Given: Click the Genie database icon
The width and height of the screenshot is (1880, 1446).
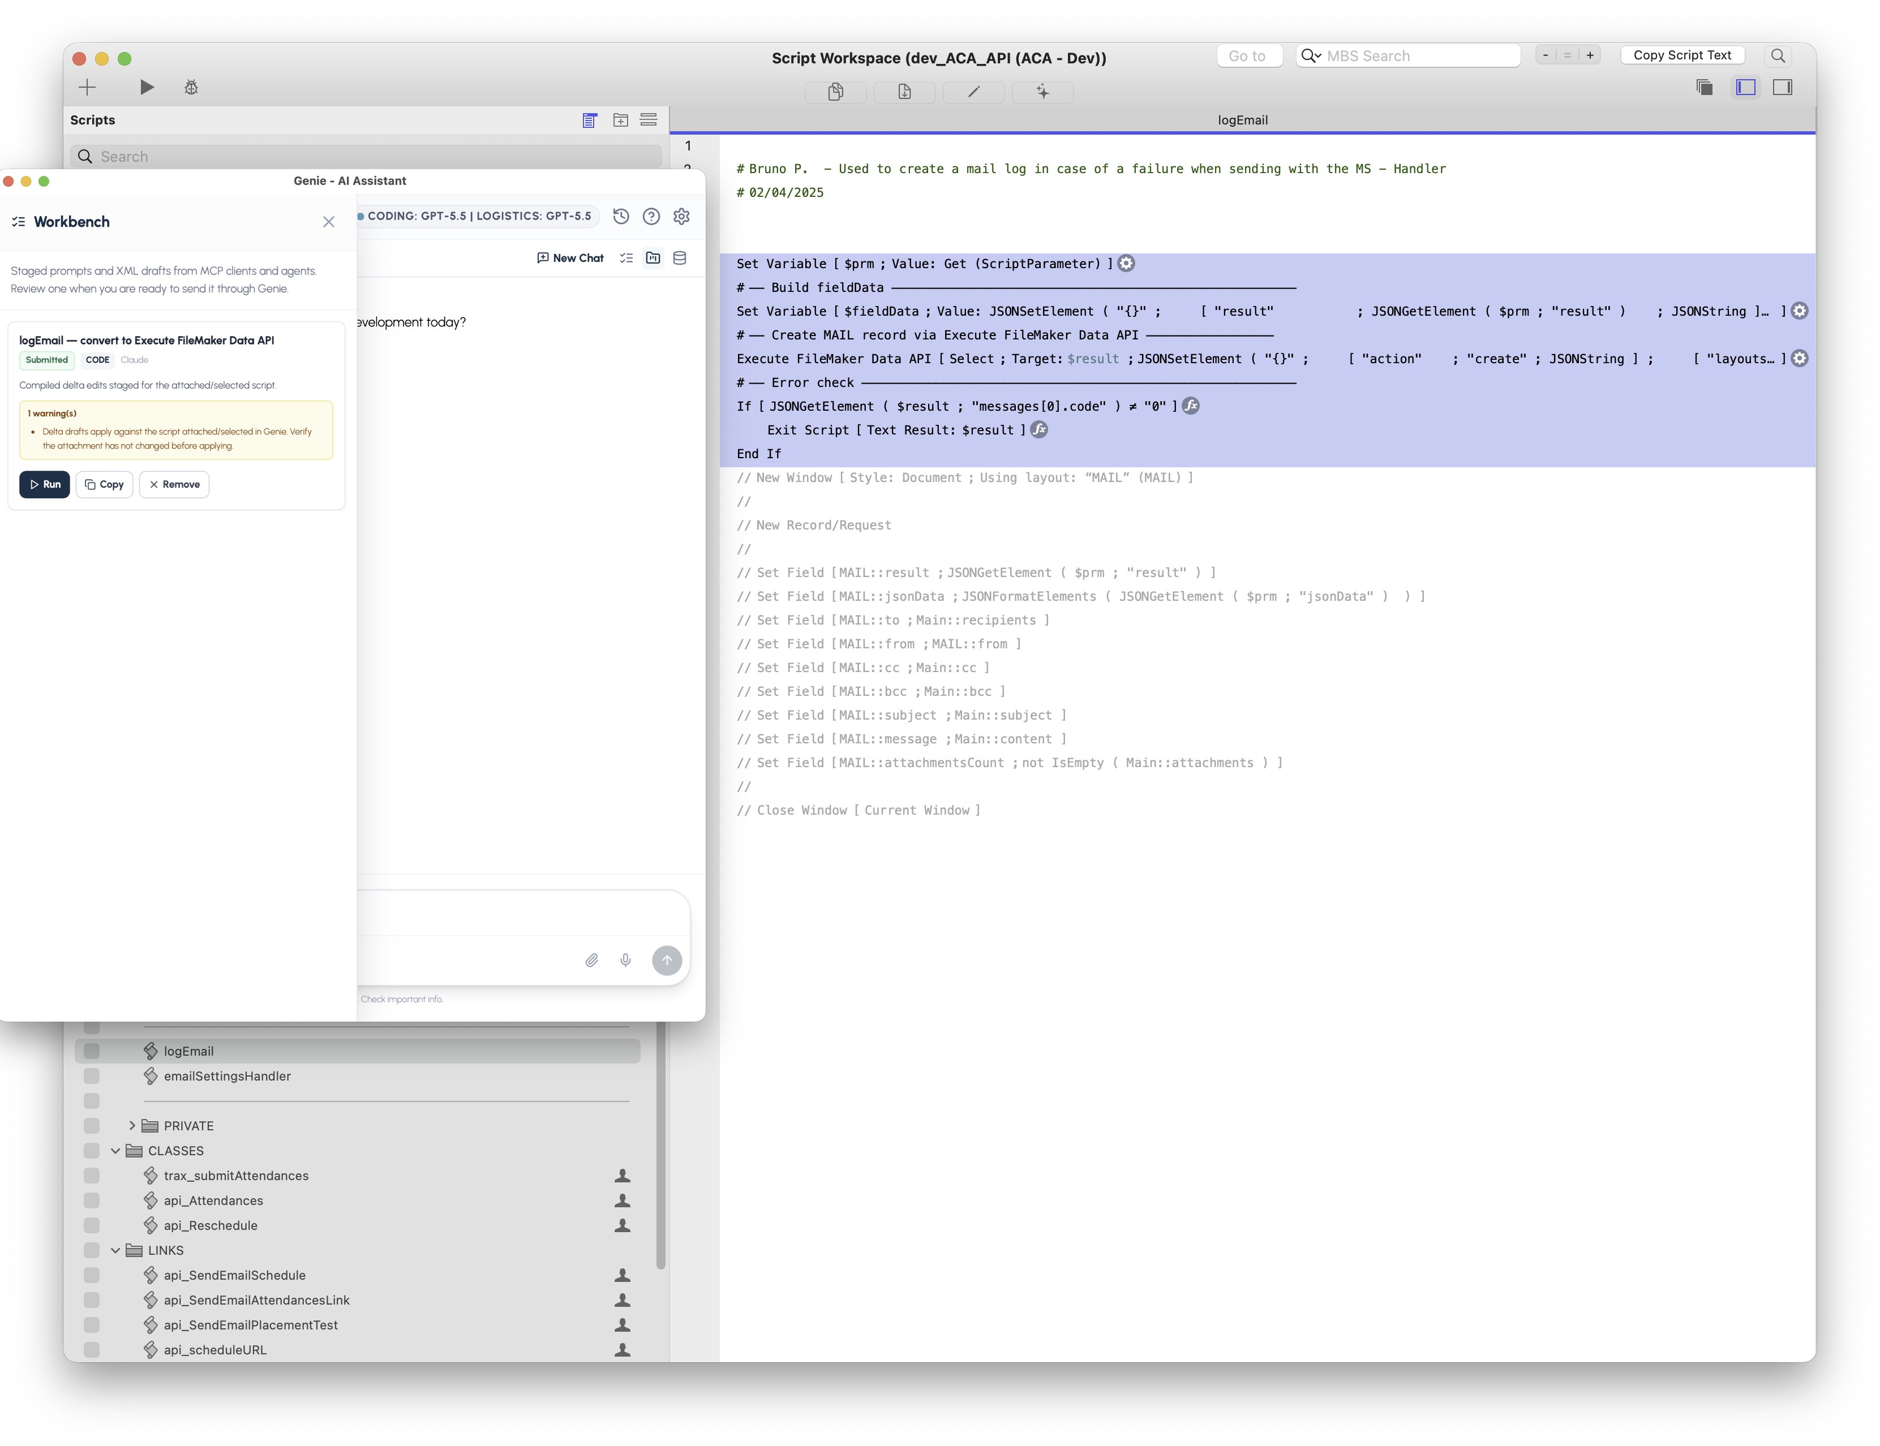Looking at the screenshot, I should click(680, 258).
